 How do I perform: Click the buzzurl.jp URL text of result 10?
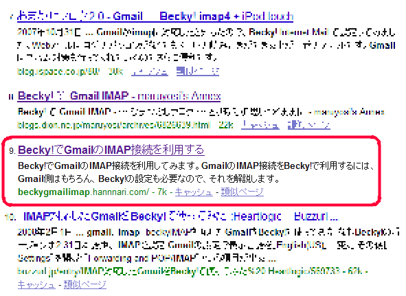click(x=179, y=271)
